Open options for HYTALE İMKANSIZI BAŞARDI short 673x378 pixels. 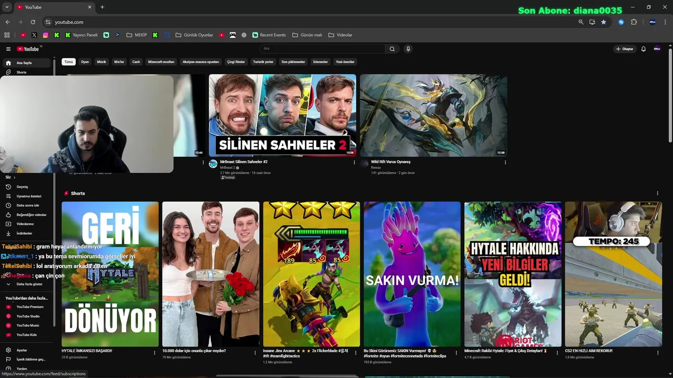click(x=155, y=353)
